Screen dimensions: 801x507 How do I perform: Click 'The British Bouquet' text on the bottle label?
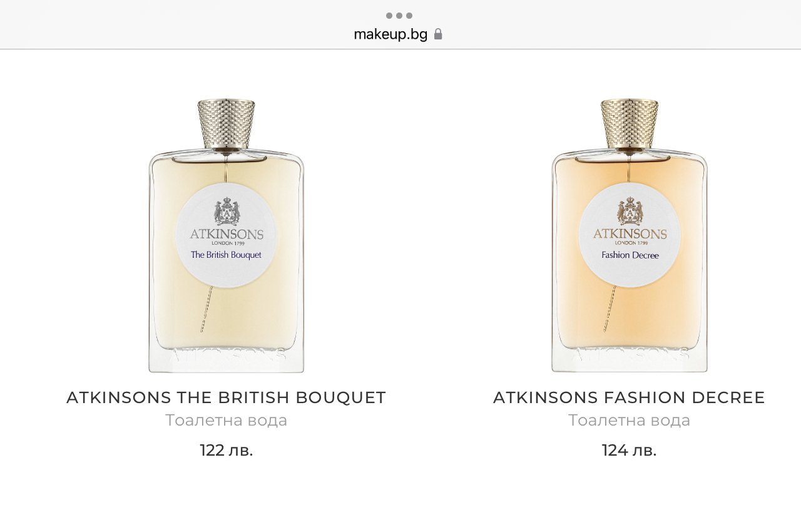[x=226, y=255]
